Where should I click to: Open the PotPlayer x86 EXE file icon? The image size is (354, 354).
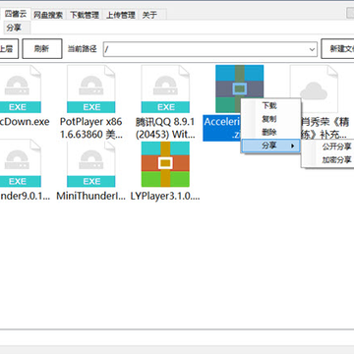click(x=90, y=89)
